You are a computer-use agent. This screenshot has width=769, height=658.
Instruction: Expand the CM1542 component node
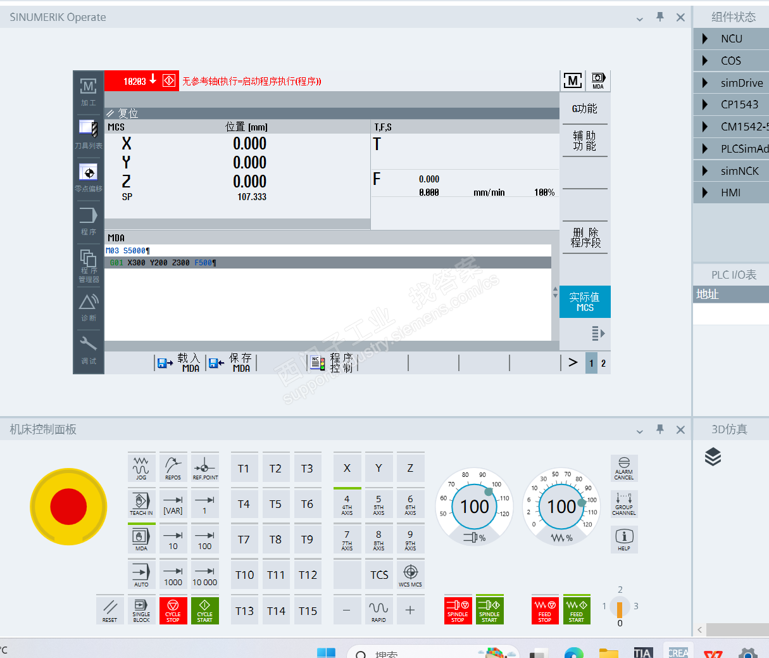point(705,127)
